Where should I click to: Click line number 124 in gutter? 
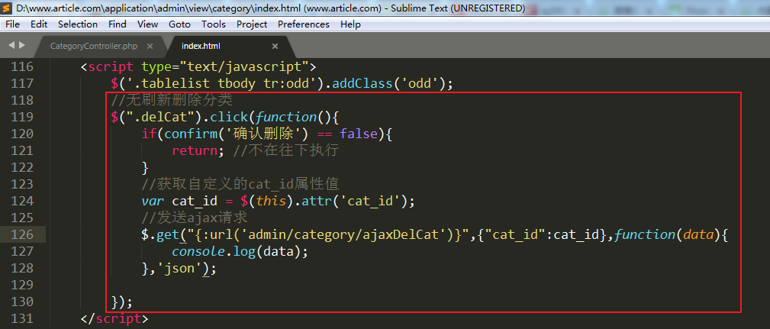click(22, 201)
